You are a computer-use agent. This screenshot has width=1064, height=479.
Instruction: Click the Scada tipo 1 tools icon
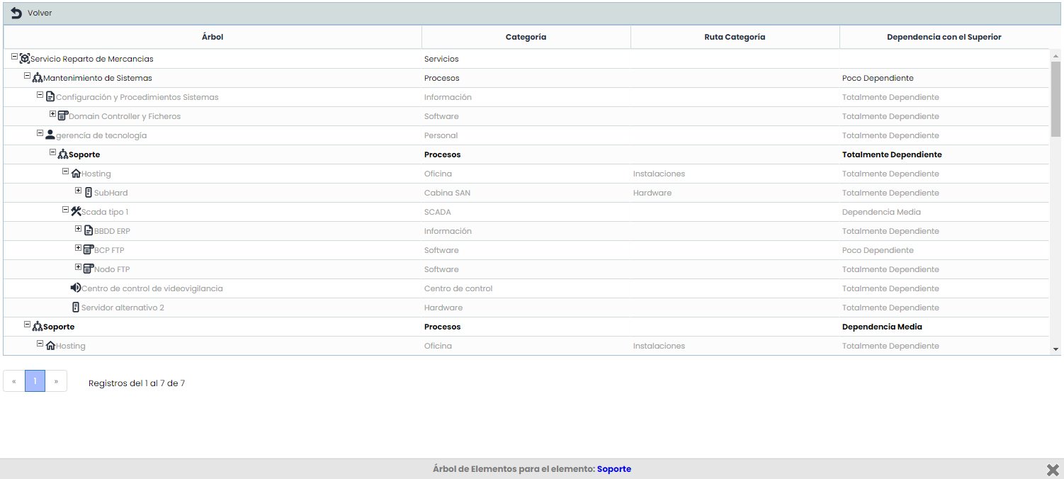76,211
